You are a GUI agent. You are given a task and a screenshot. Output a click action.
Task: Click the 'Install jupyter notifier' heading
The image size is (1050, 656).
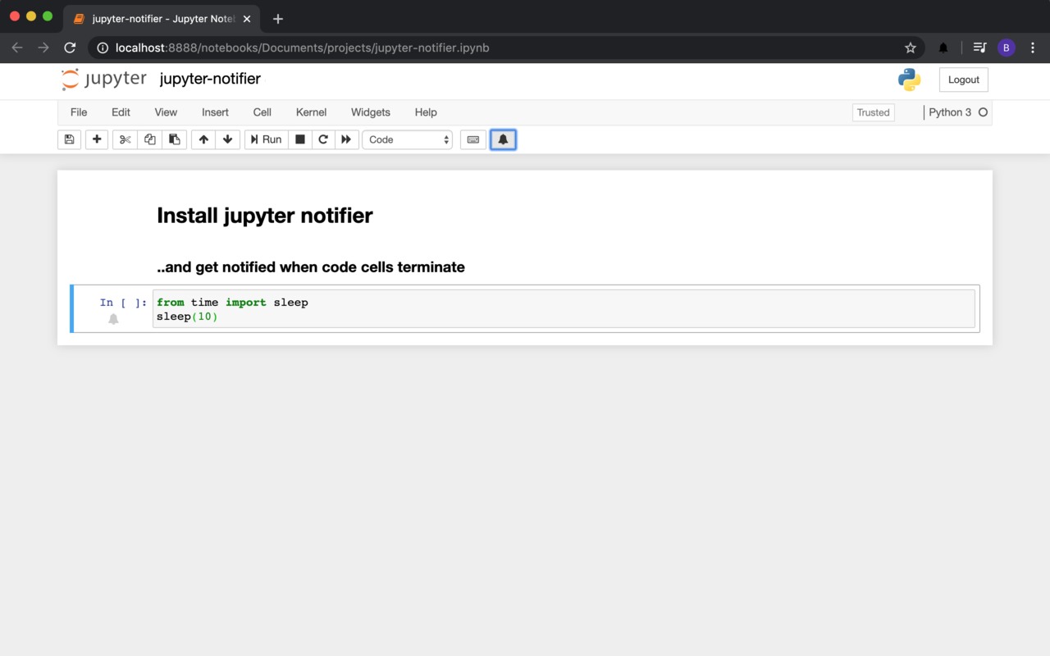265,215
